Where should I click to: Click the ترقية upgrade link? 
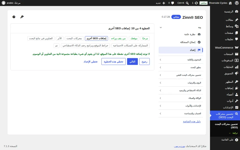point(233,133)
